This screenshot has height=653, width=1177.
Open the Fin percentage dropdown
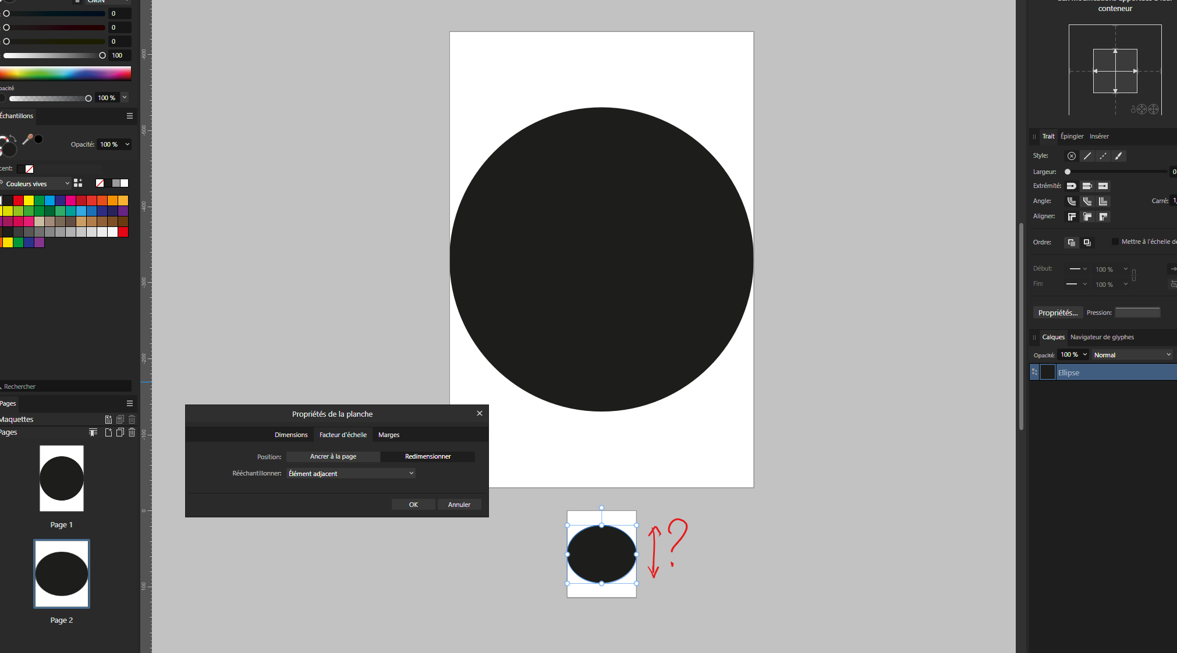tap(1126, 284)
